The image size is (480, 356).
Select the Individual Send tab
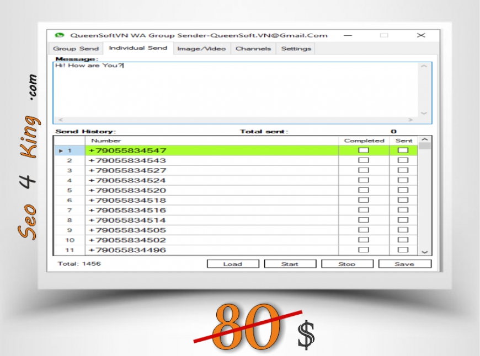point(138,48)
